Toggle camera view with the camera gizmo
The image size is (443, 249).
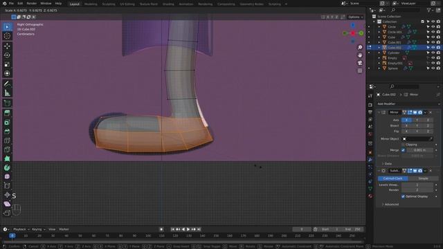tap(360, 63)
